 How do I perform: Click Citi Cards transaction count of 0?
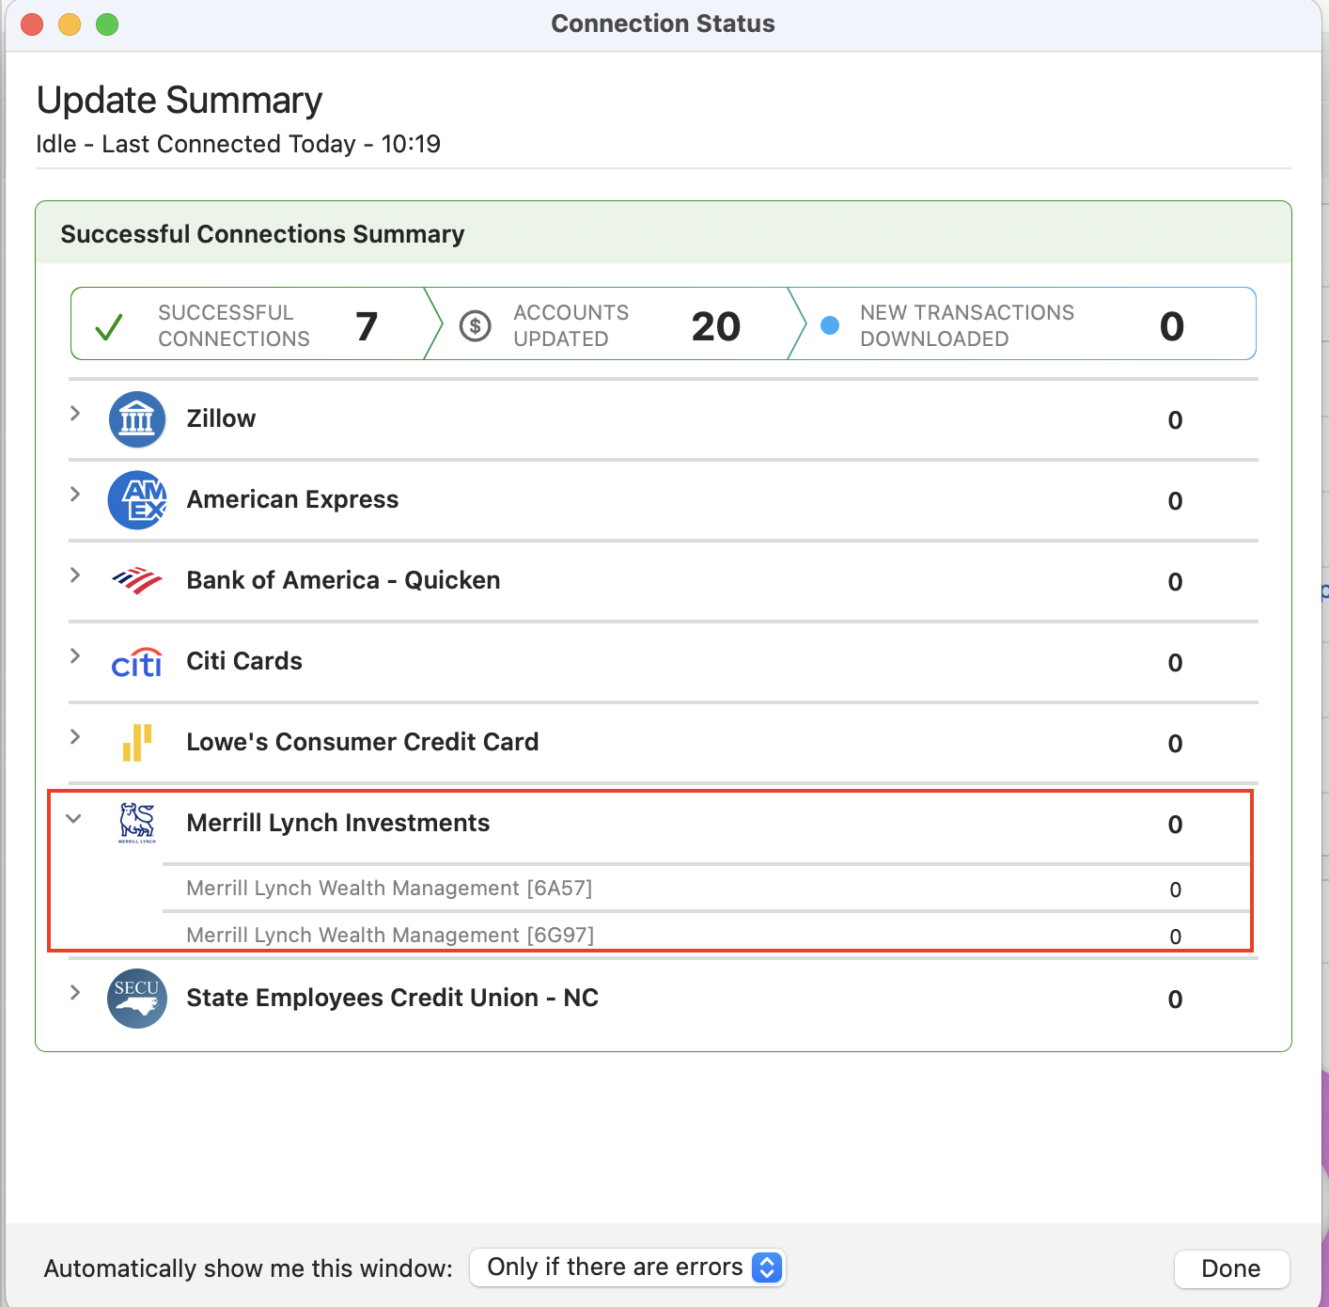(x=1175, y=663)
